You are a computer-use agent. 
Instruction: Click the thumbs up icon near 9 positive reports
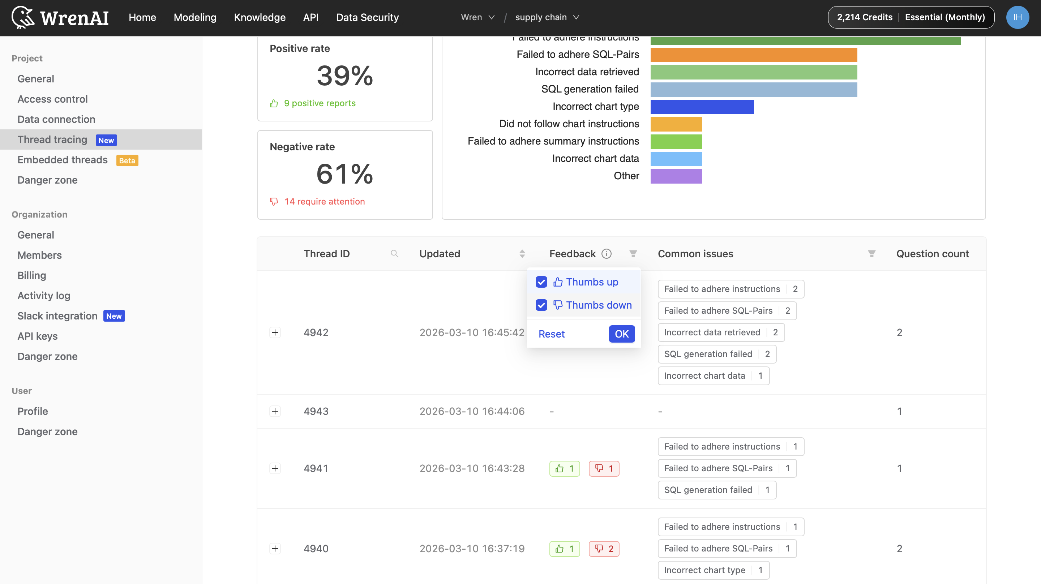[274, 103]
